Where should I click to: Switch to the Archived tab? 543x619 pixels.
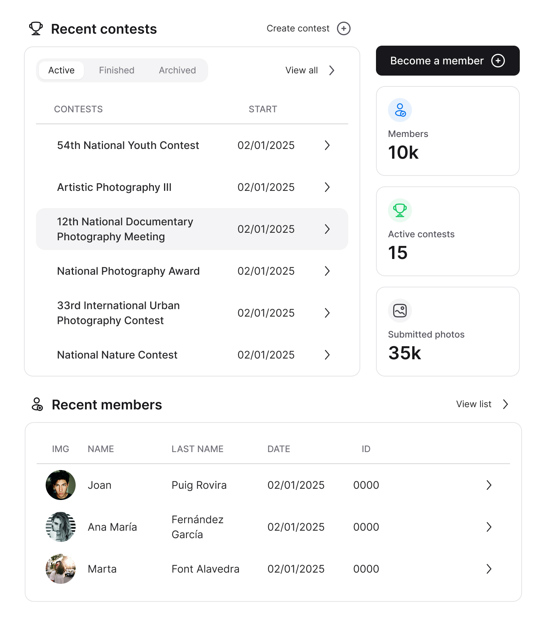point(177,70)
